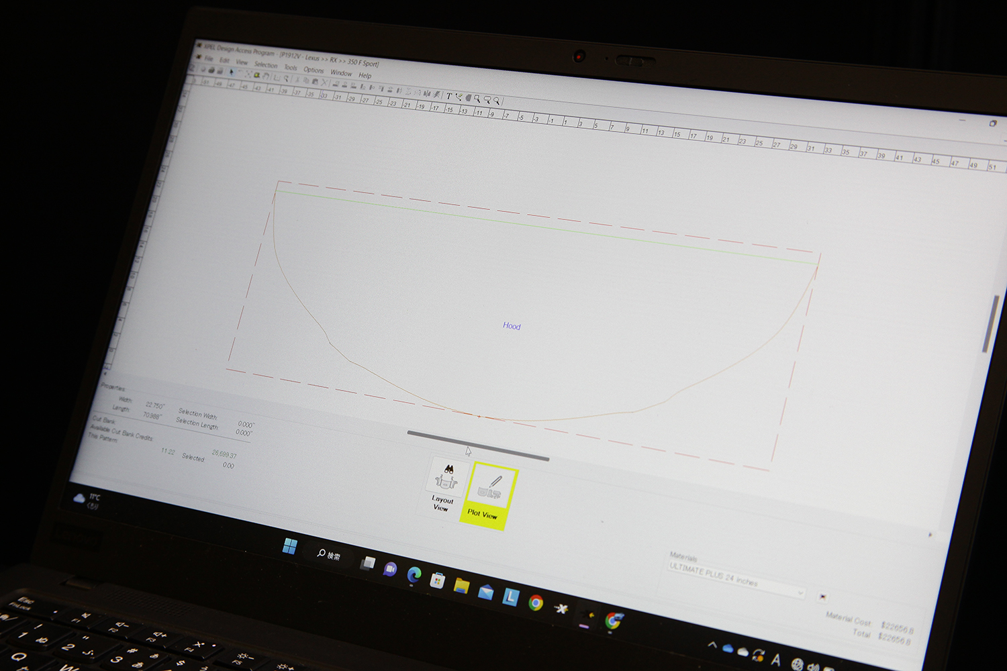This screenshot has width=1007, height=671.
Task: Click the Selection Width value 0.000
Action: (x=246, y=424)
